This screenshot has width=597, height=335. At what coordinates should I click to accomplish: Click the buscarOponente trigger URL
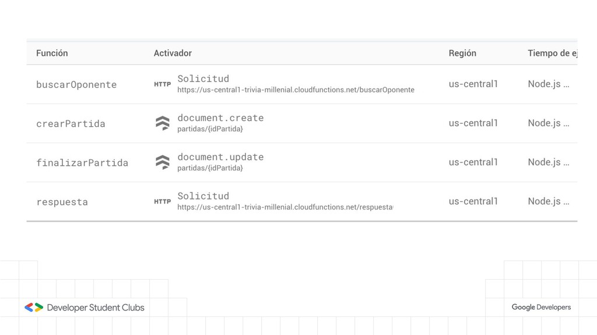click(x=296, y=90)
